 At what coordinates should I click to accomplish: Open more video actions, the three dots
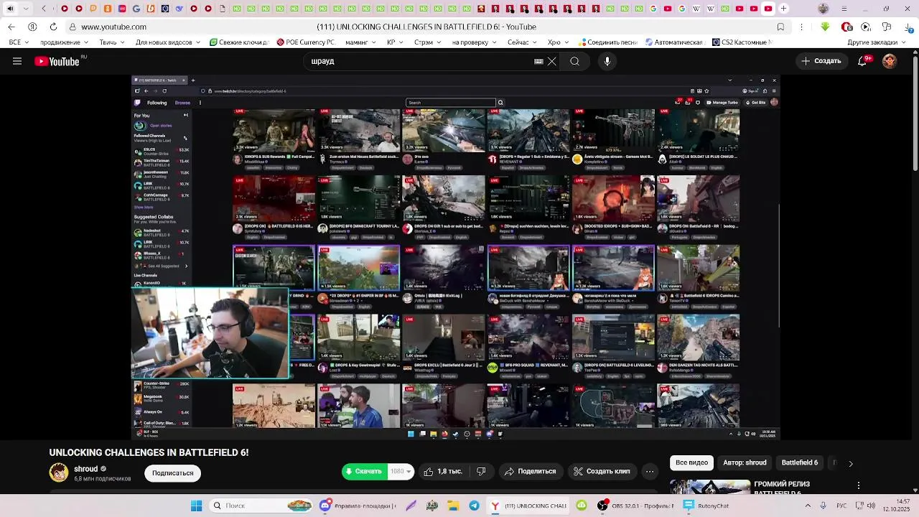(650, 471)
